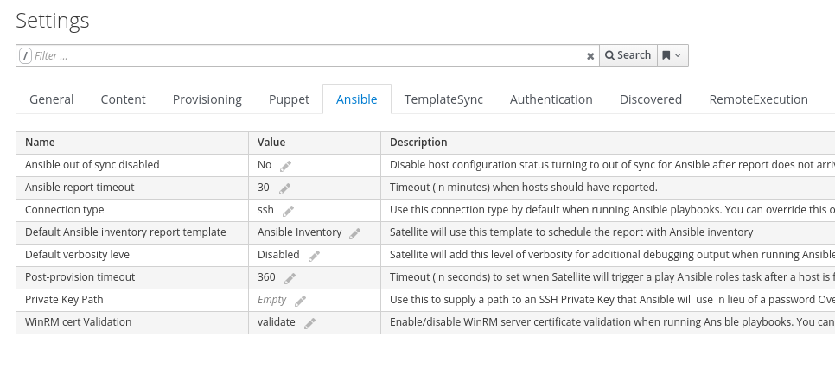The width and height of the screenshot is (835, 375).
Task: Show the Discovered settings tab
Action: 651,99
